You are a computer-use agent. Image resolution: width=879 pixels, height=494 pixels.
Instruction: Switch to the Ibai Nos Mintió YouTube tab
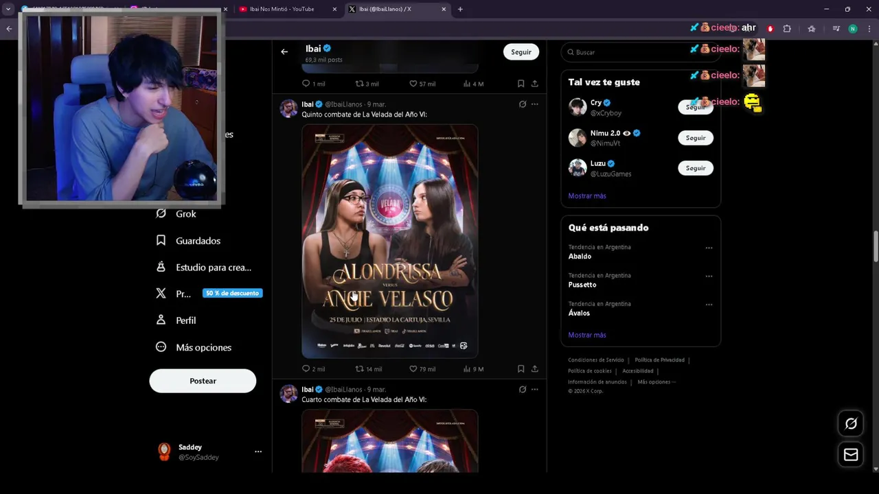pyautogui.click(x=283, y=9)
